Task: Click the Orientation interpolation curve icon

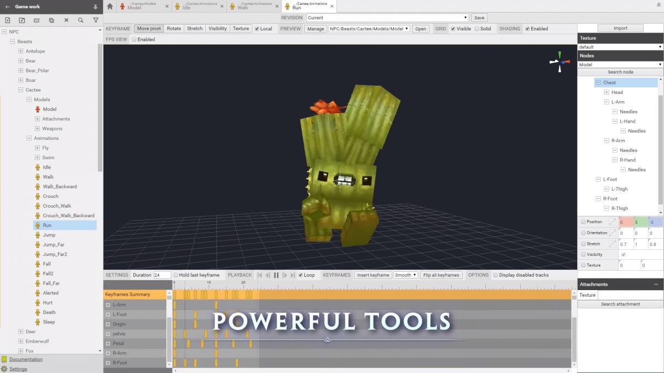Action: click(612, 233)
